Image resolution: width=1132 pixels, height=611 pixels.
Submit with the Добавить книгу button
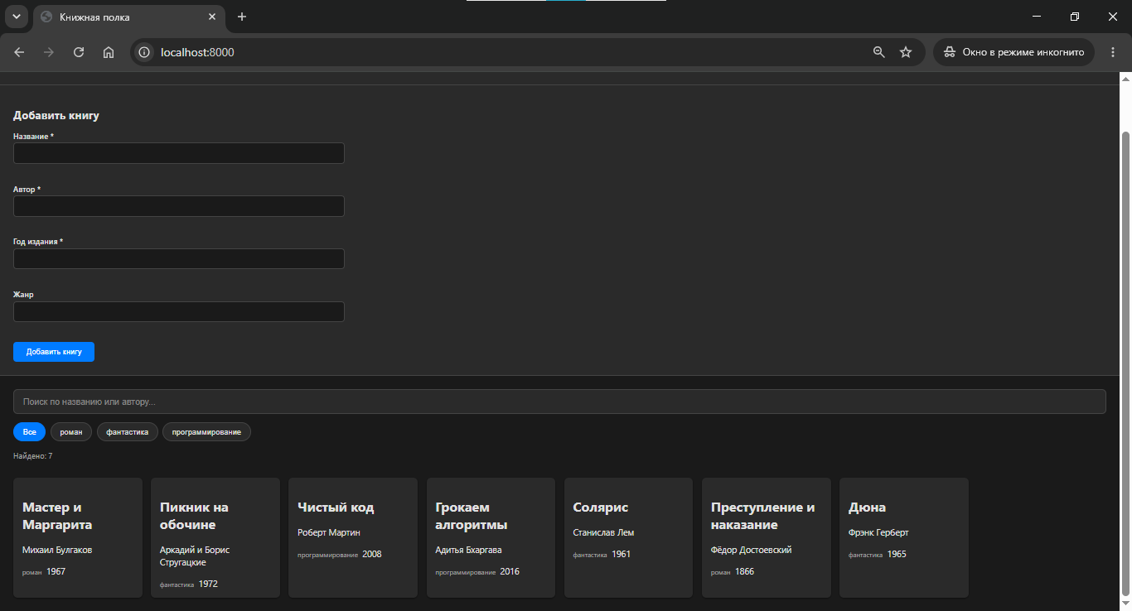click(54, 352)
